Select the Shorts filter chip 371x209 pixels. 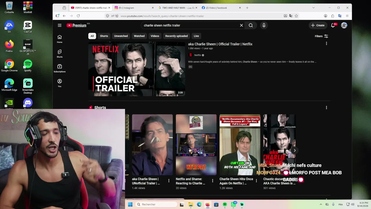104,36
